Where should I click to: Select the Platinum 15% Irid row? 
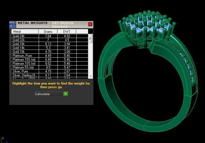[50, 60]
